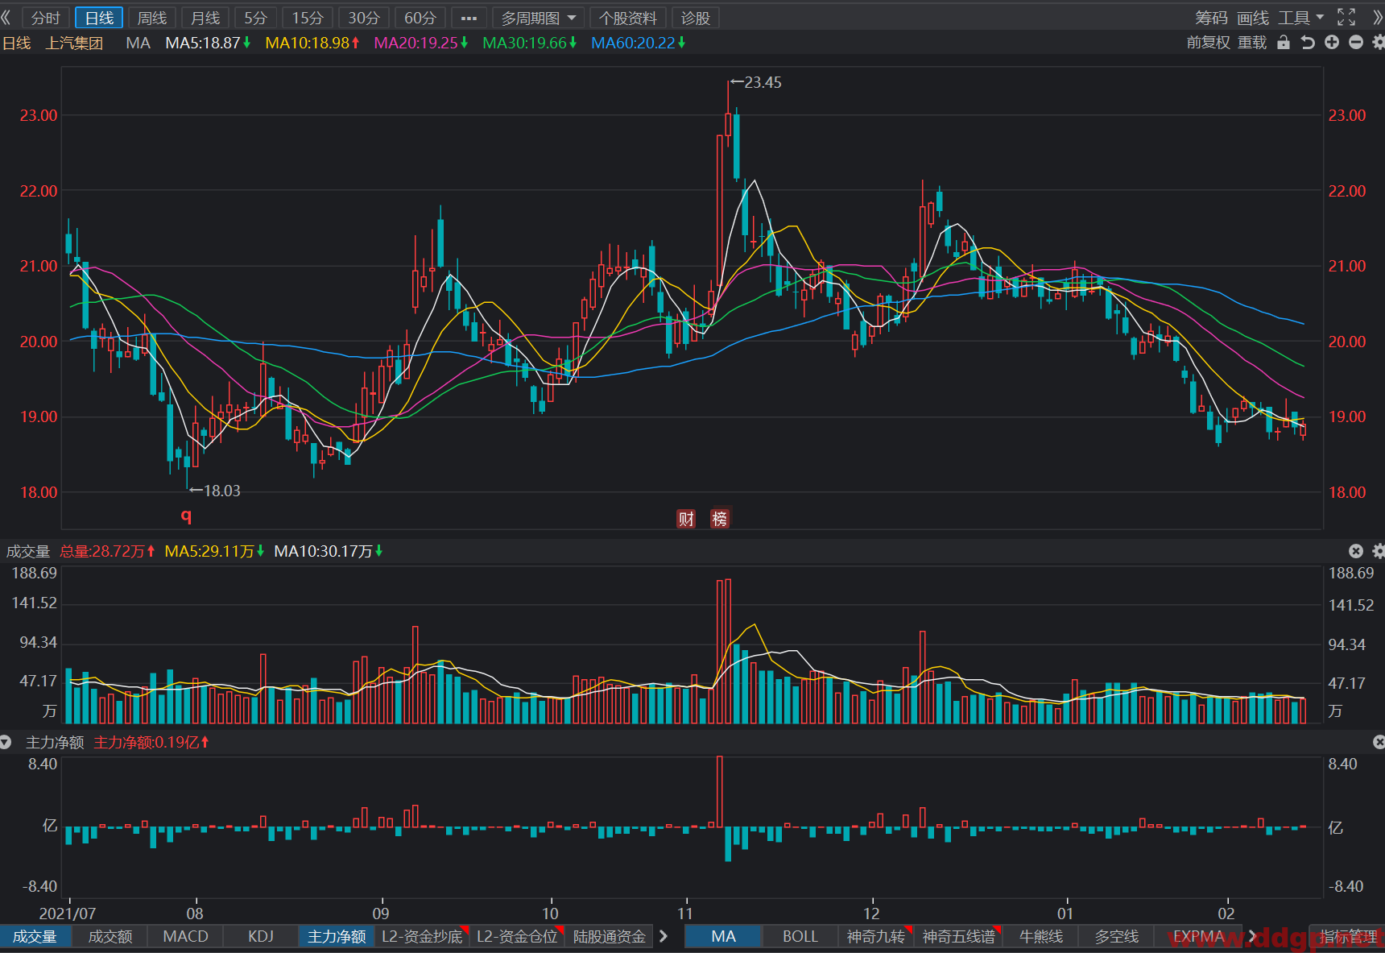Select 牛熊线 indicator tab

coord(1041,936)
